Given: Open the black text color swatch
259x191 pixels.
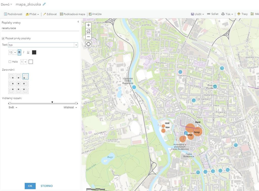Looking at the screenshot, I should [34, 52].
